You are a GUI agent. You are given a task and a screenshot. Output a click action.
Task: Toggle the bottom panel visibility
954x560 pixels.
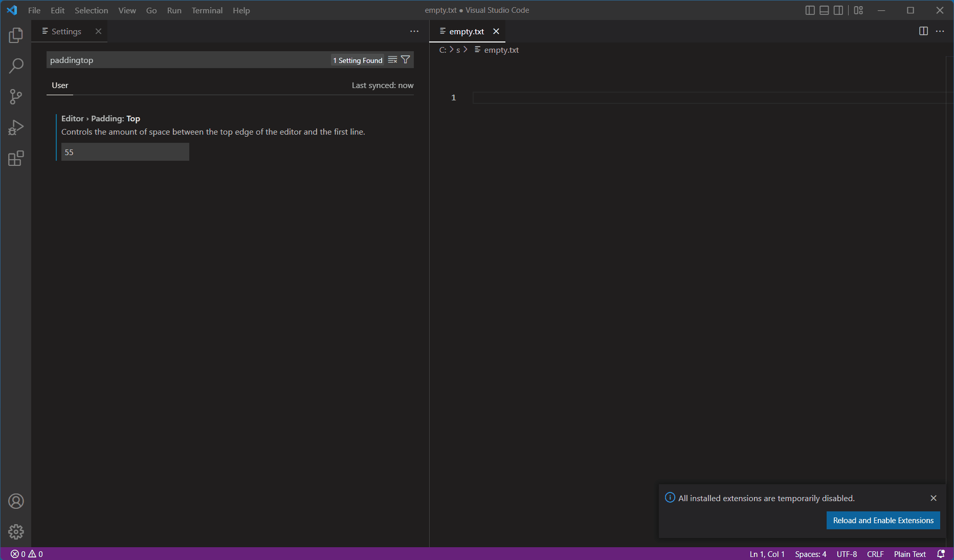[x=824, y=10]
